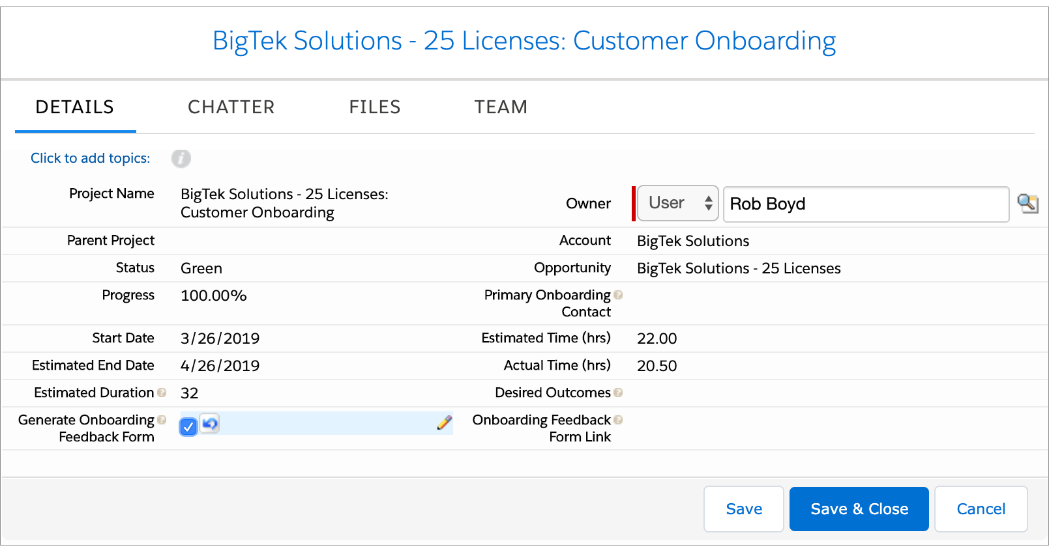
Task: Click the Start Date value 3/26/2019
Action: [220, 338]
